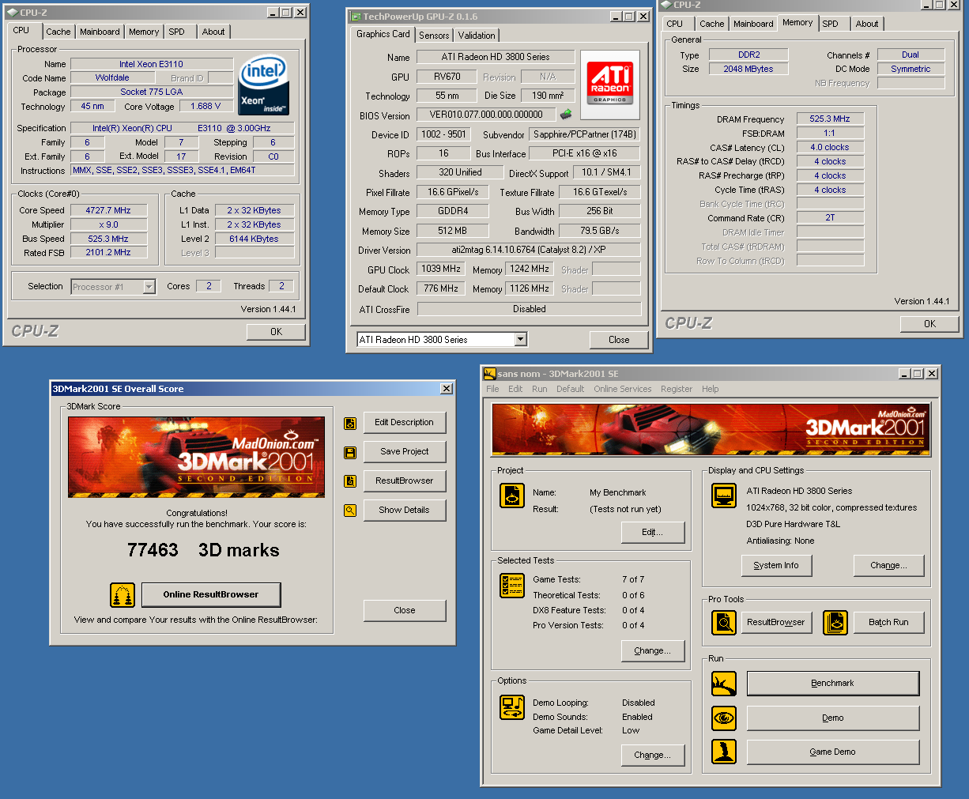
Task: Click the Pro Tools ResultBrowser magnifier icon
Action: (724, 623)
